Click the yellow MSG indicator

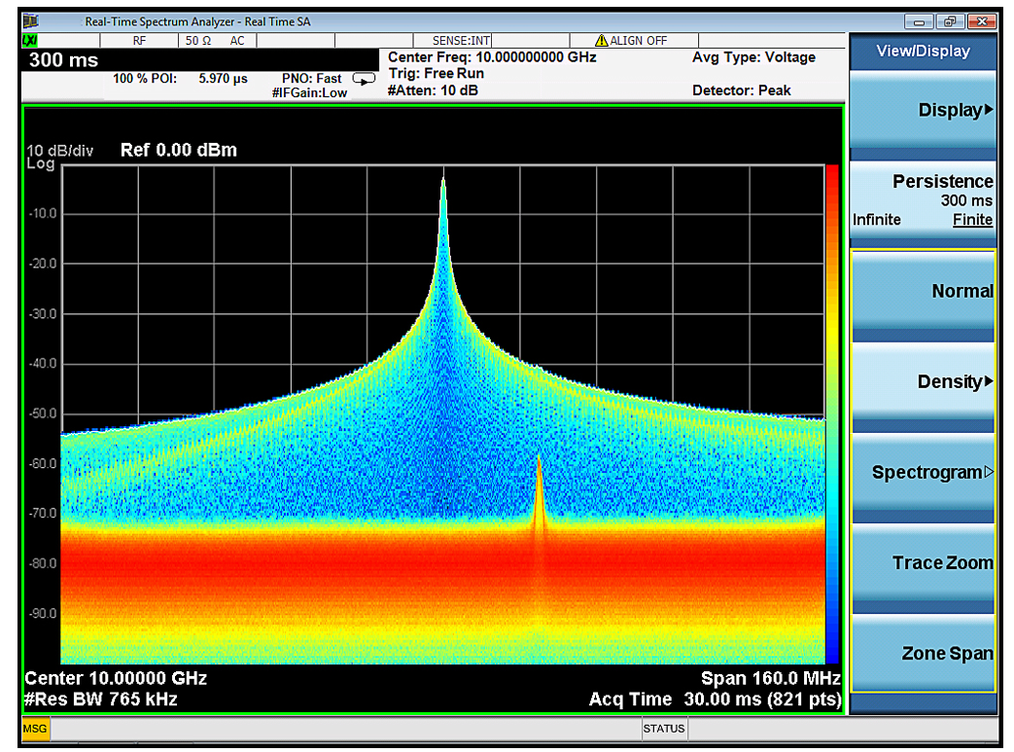click(x=35, y=729)
